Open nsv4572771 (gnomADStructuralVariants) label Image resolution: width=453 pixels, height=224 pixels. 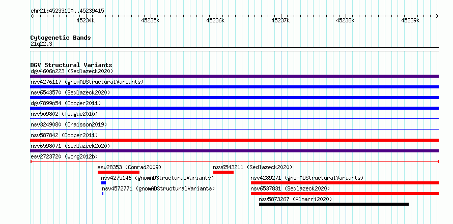pyautogui.click(x=159, y=188)
